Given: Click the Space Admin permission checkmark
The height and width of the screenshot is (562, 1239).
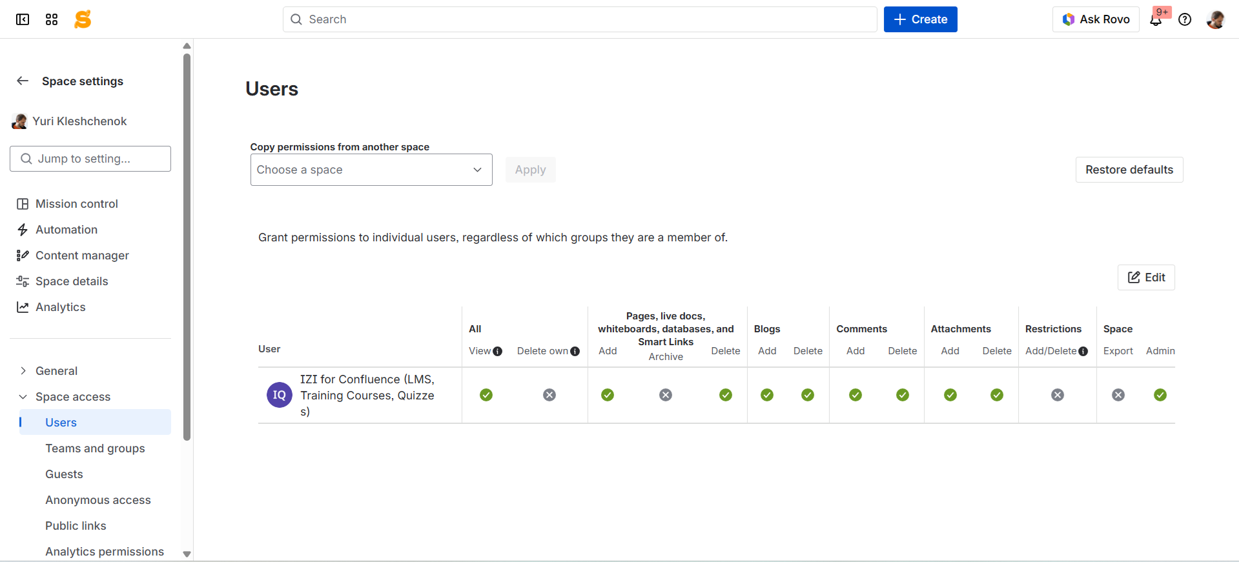Looking at the screenshot, I should coord(1160,395).
